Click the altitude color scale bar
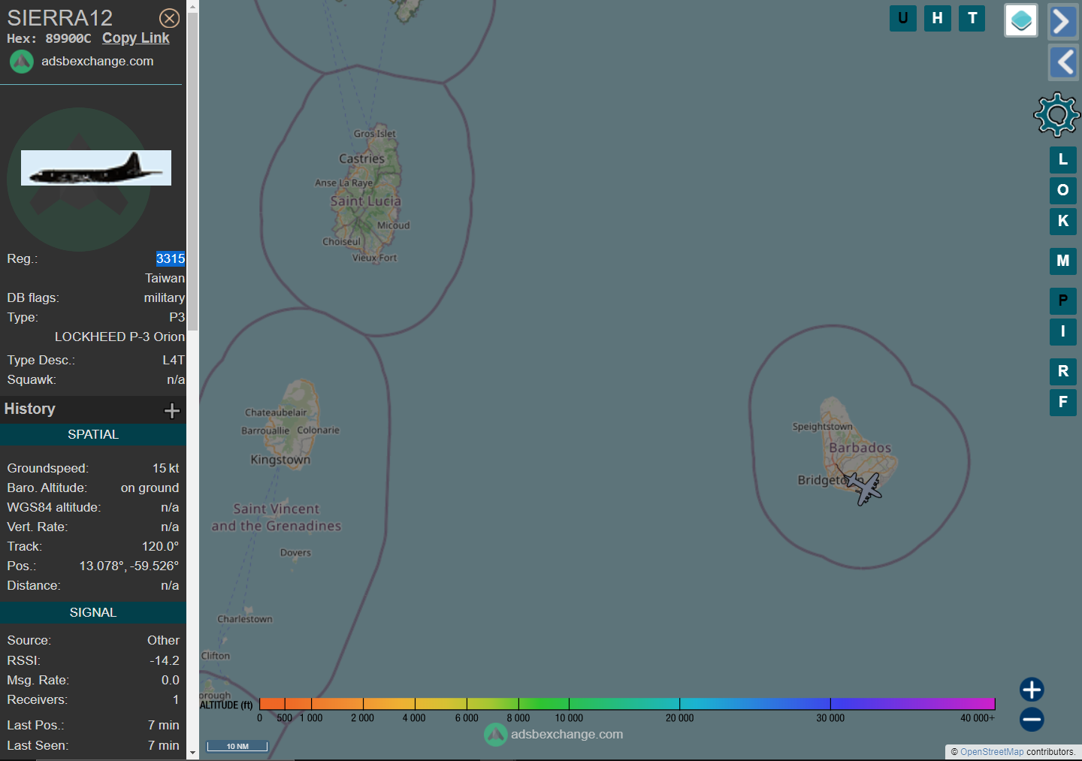 point(627,704)
